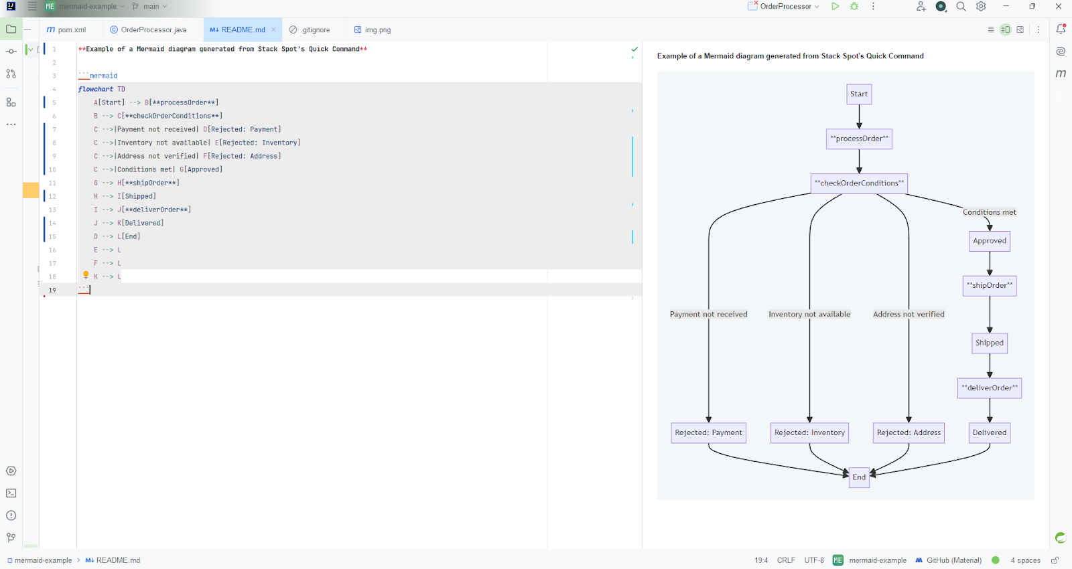
Task: Open the Spring tool window icon
Action: click(x=1061, y=538)
